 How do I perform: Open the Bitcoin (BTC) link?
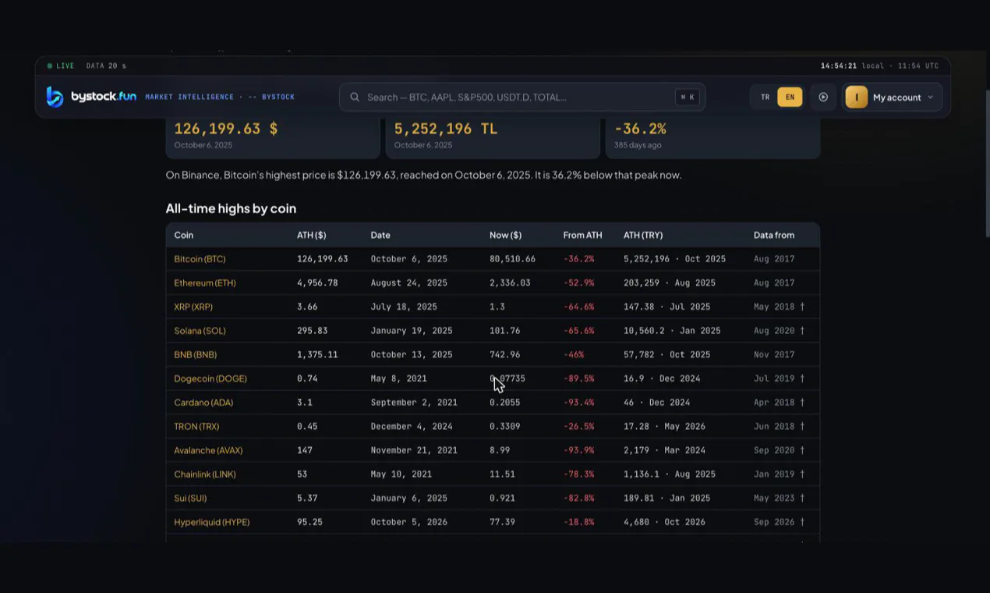(x=200, y=259)
